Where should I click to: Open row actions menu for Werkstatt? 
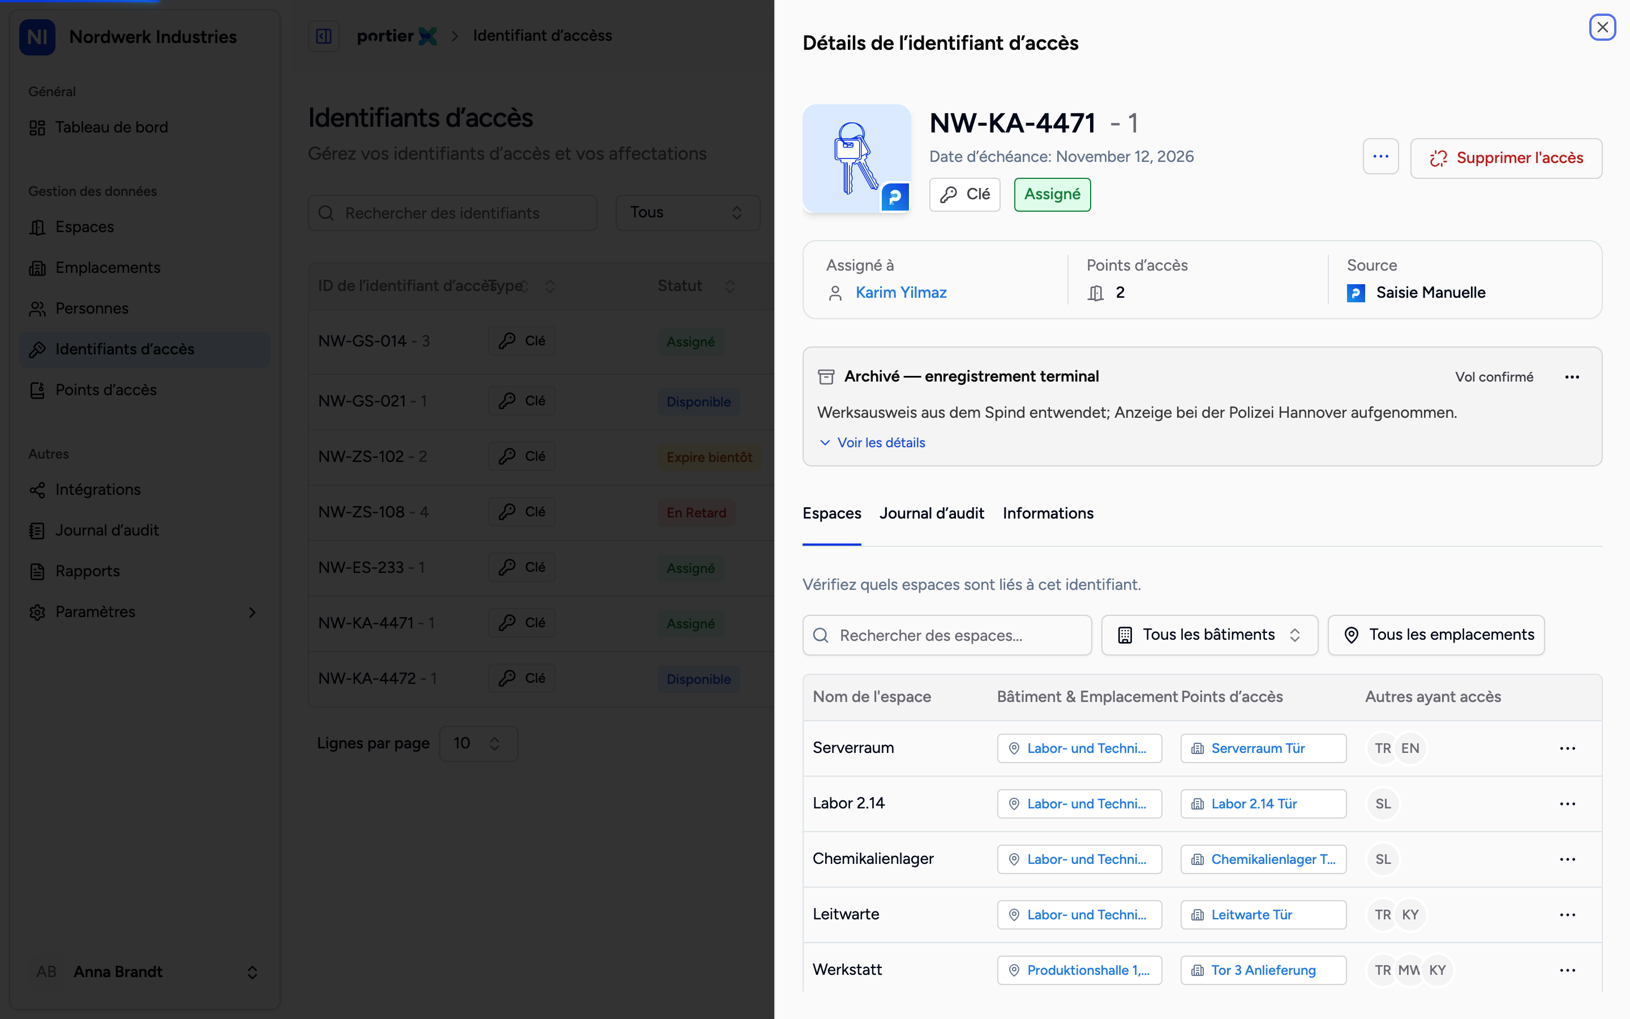pos(1567,970)
